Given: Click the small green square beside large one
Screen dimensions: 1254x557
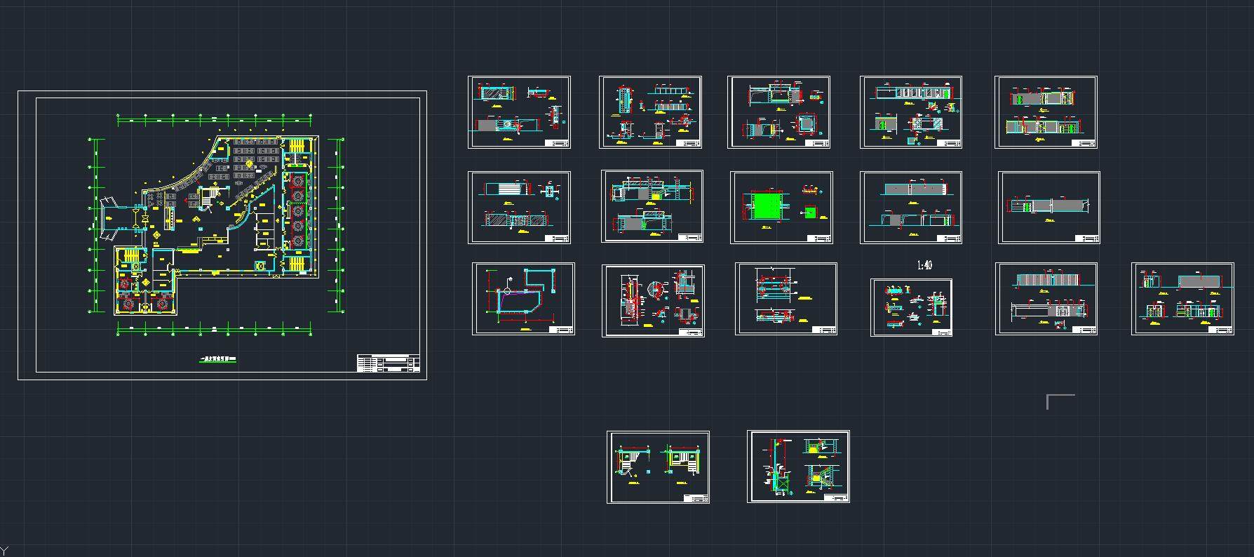Looking at the screenshot, I should pyautogui.click(x=810, y=212).
